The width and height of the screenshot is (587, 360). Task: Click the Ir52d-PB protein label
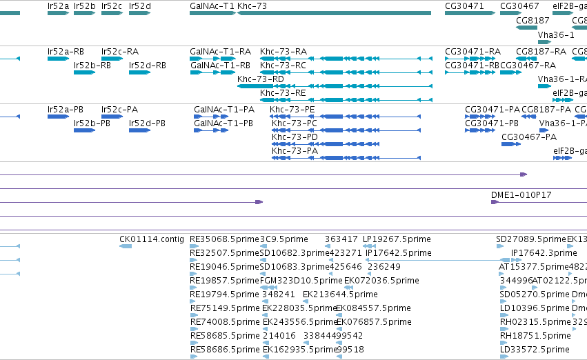coord(147,123)
